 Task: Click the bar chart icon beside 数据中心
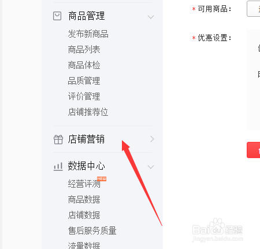coord(58,167)
